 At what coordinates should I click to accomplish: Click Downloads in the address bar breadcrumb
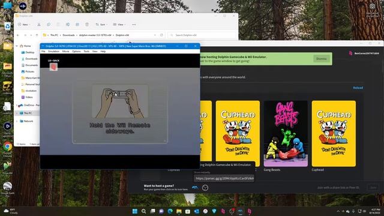68,35
